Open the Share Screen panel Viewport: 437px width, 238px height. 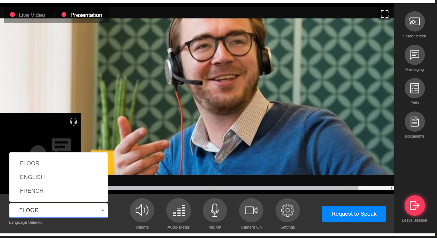414,22
